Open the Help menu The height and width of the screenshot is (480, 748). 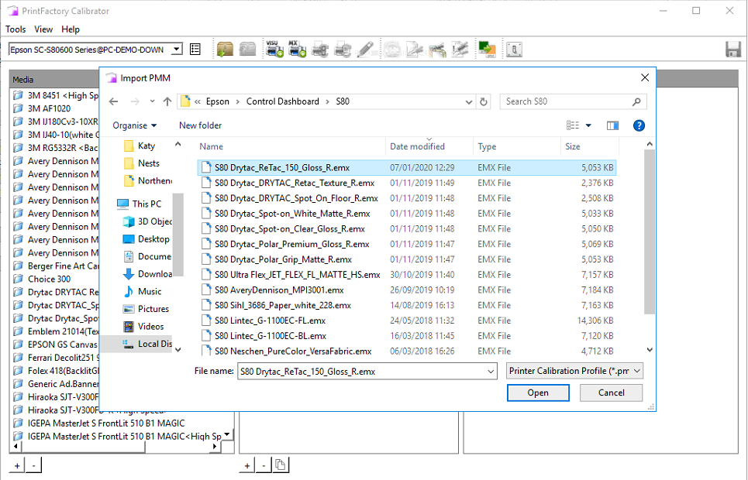click(71, 29)
